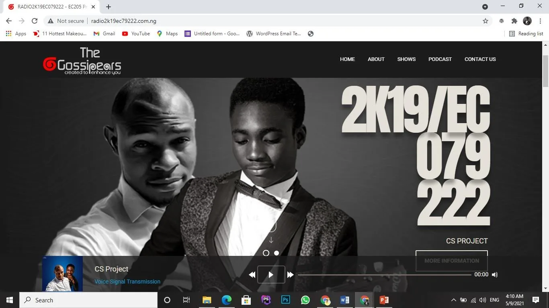Open the tab search dropdown
549x308 pixels.
[x=485, y=6]
